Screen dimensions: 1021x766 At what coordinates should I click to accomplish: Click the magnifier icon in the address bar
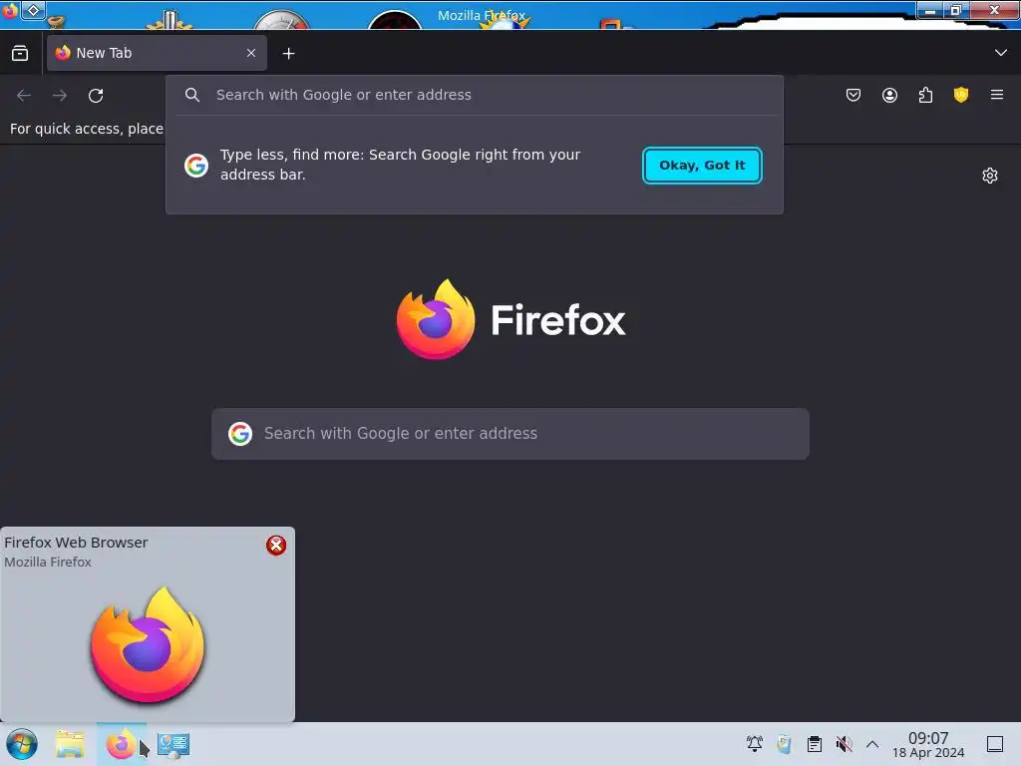[192, 95]
